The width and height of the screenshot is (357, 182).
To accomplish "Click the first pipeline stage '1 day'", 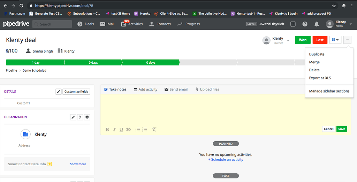I will click(35, 63).
